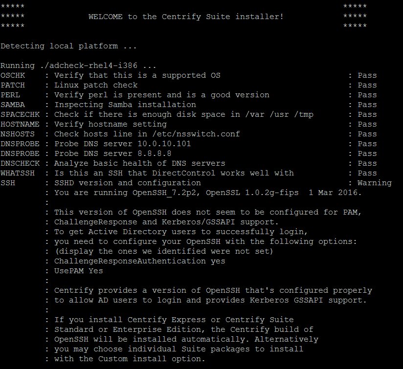403x369 pixels.
Task: Select the SAMBA check label
Action: (x=13, y=105)
